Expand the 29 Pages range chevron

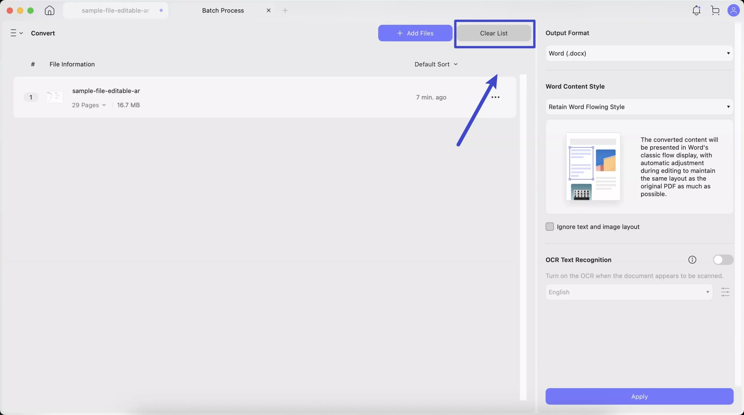pos(104,105)
